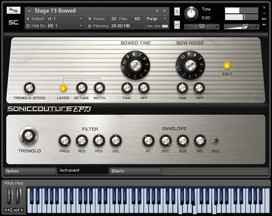Toggle the PV button
This screenshot has height=216, width=272.
[264, 25]
